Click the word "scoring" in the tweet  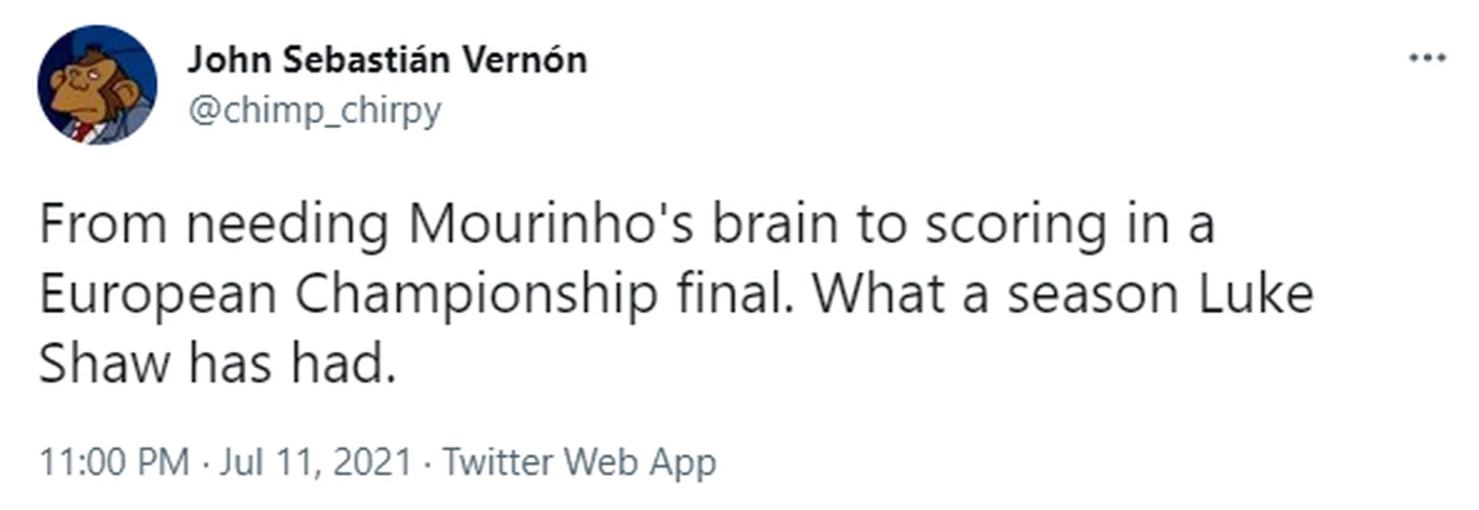pos(1016,226)
